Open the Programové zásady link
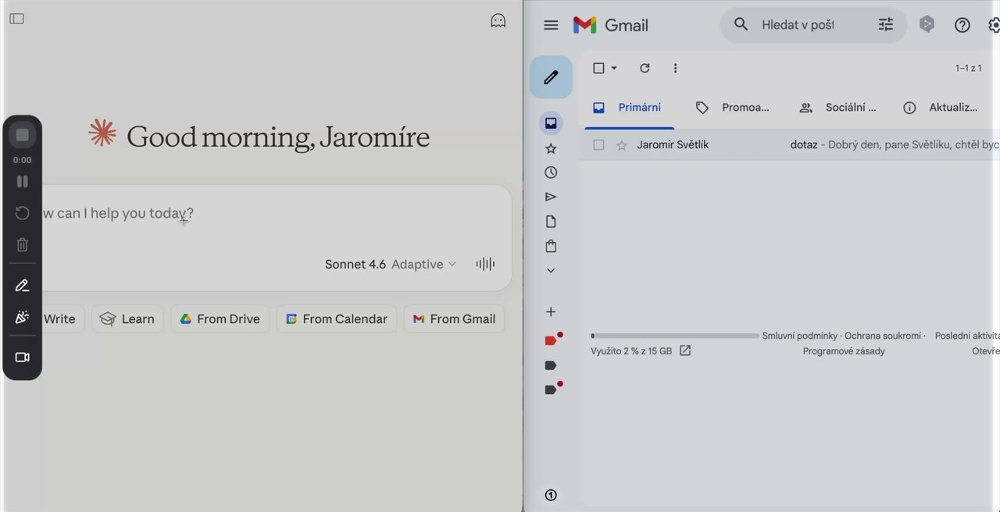1000x512 pixels. [844, 351]
